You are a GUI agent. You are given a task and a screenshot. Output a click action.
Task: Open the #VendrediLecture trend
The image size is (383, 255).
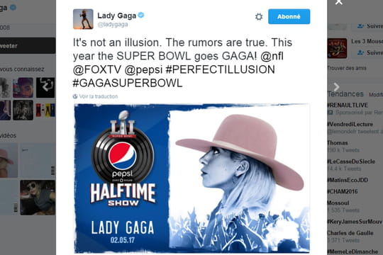tap(350, 124)
